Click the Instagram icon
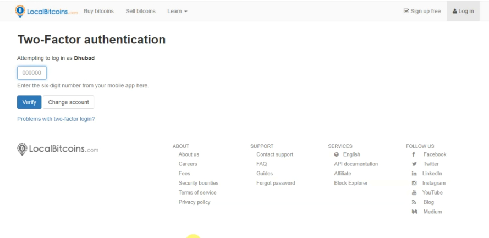The image size is (489, 238). coord(414,183)
